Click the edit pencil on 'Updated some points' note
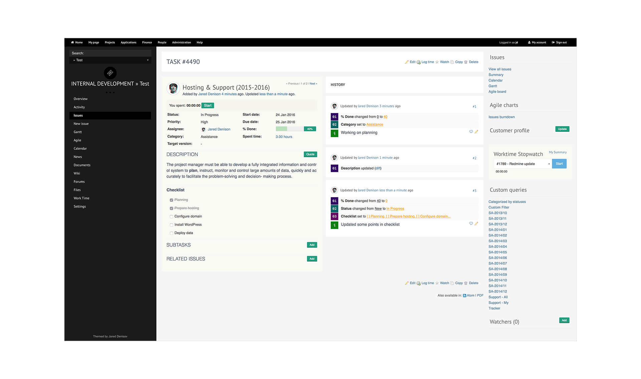 click(476, 224)
